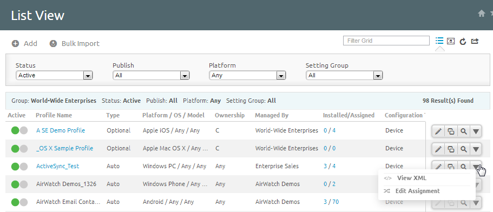Open ActiveSync_Test profile link
Screen dimensions: 493x212
click(57, 166)
